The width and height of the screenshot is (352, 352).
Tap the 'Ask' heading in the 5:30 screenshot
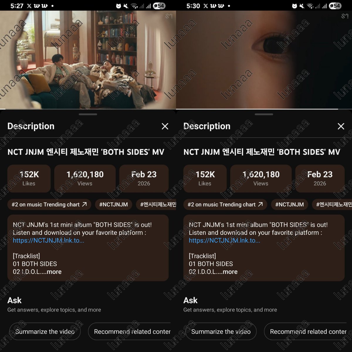190,300
